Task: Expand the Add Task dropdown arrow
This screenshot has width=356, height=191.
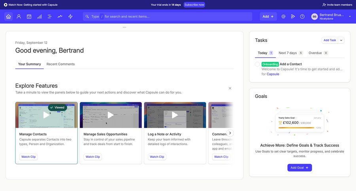Action: coord(341,40)
